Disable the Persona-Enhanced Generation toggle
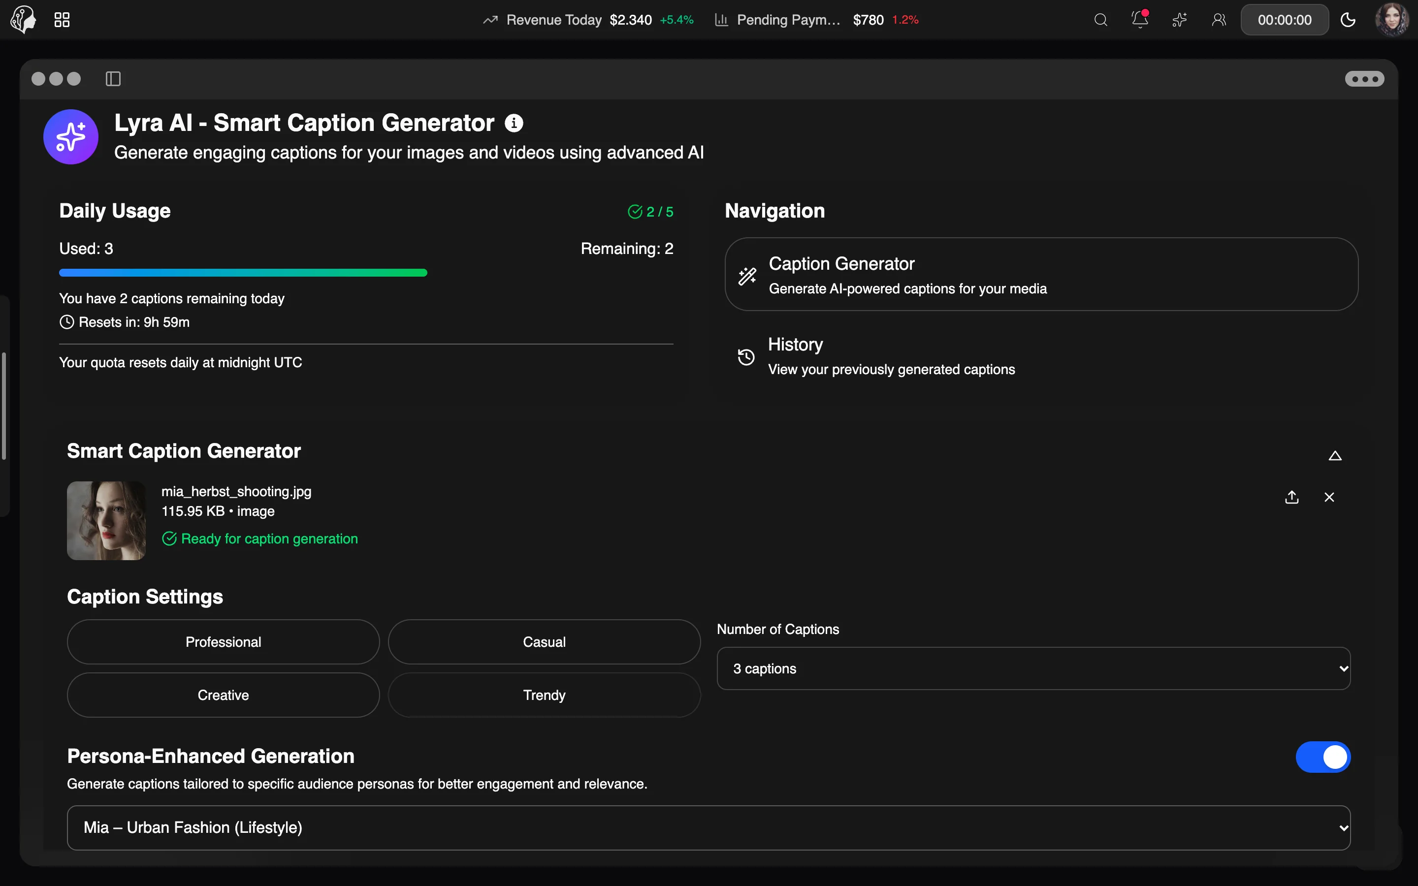The height and width of the screenshot is (886, 1418). (1322, 757)
